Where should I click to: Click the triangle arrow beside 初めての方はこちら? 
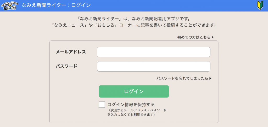[x=213, y=37]
